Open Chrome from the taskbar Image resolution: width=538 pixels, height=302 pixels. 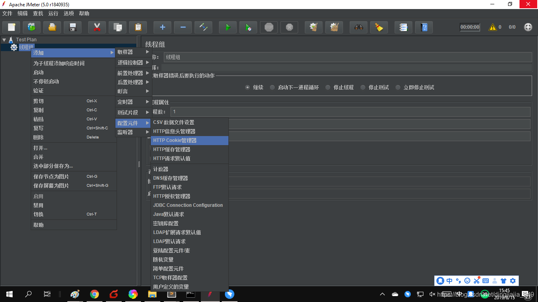click(94, 294)
